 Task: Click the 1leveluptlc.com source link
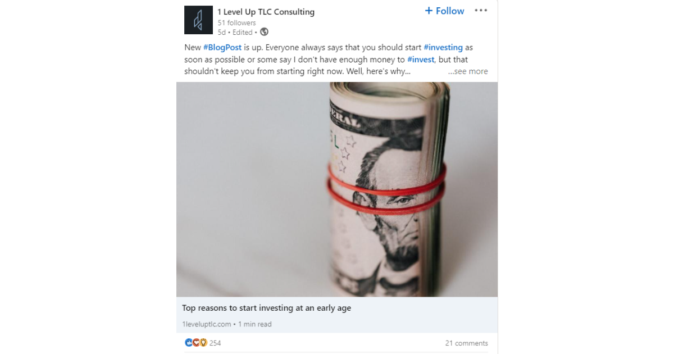pos(207,324)
